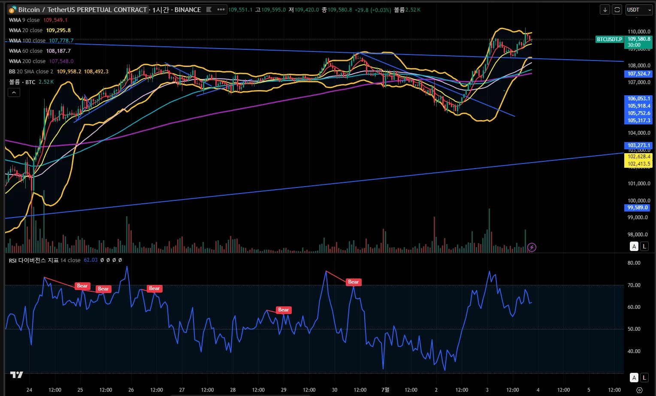The width and height of the screenshot is (656, 396).
Task: Click the Bitcoin coin logo in title
Action: click(x=12, y=10)
